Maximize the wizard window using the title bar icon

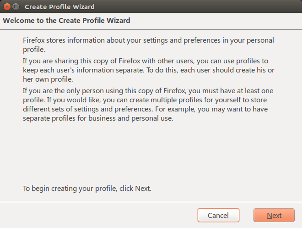16,7
